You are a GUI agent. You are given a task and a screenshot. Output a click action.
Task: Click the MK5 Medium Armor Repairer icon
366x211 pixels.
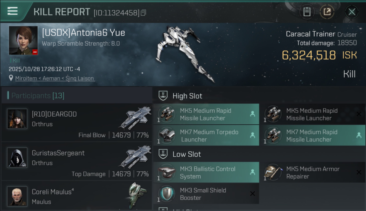pyautogui.click(x=273, y=172)
